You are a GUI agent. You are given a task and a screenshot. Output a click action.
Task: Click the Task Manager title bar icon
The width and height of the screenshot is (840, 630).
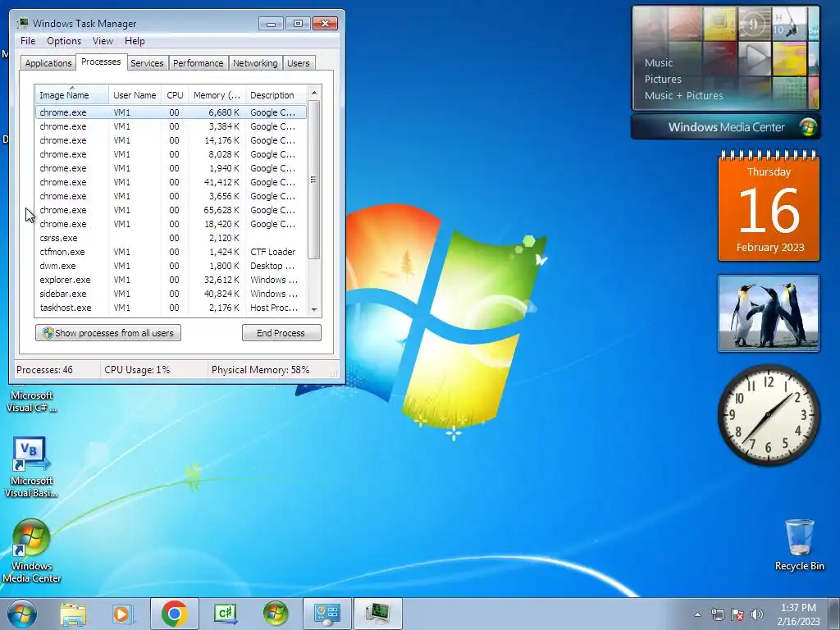[22, 23]
